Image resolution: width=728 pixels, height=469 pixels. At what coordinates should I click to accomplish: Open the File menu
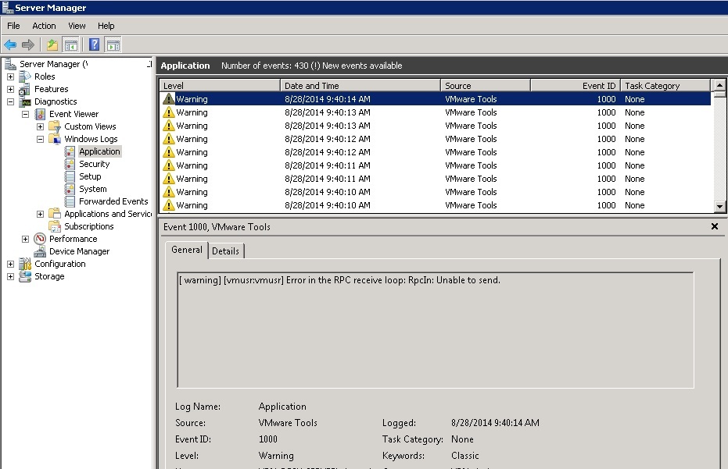pos(13,26)
